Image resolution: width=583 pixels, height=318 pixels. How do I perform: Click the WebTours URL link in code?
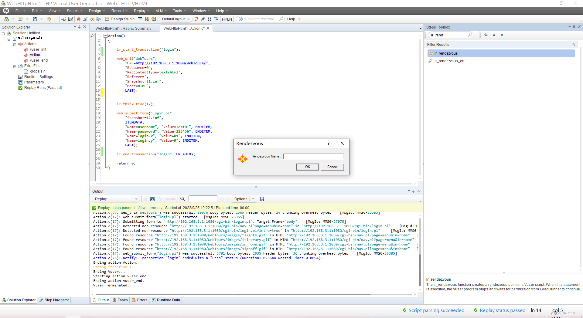coord(171,63)
